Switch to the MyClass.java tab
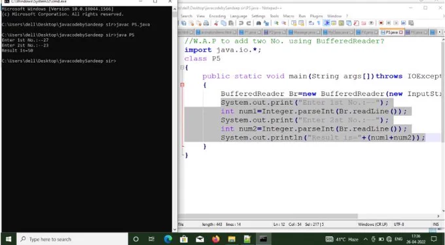 pos(338,32)
